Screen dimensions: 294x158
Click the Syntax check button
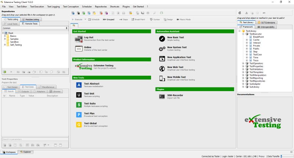click(x=155, y=19)
